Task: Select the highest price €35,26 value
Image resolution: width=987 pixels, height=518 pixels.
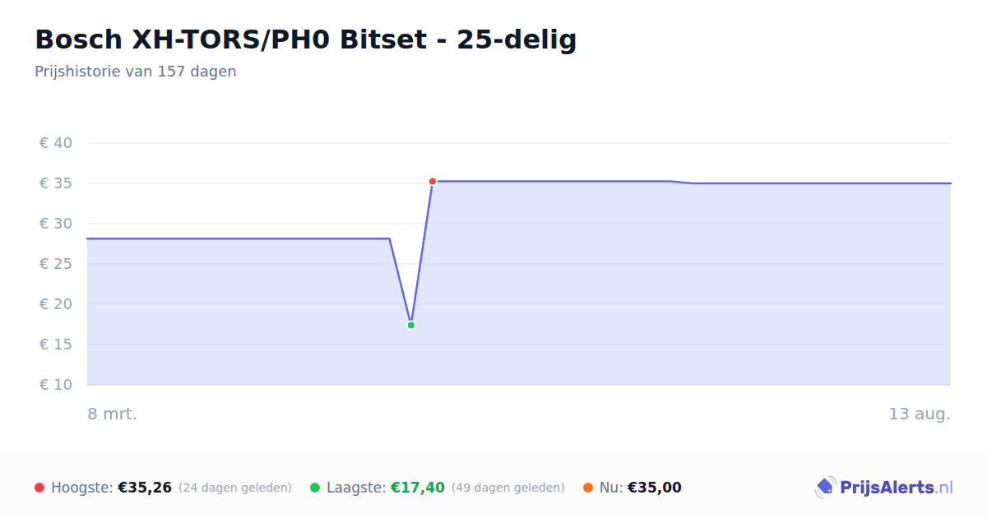Action: click(145, 488)
